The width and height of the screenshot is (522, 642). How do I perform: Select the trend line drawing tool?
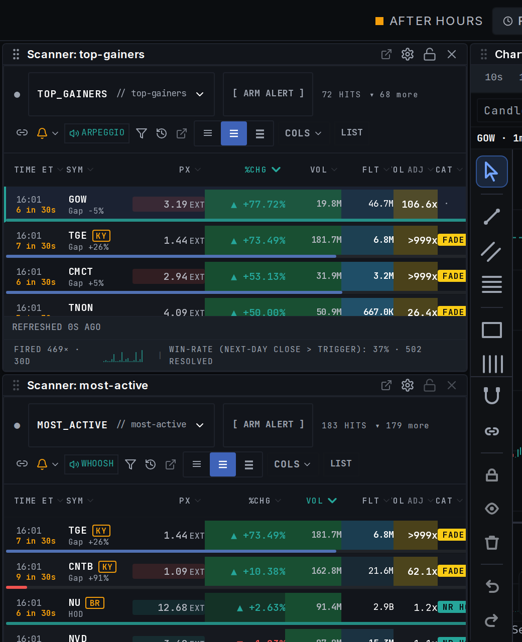(x=492, y=217)
